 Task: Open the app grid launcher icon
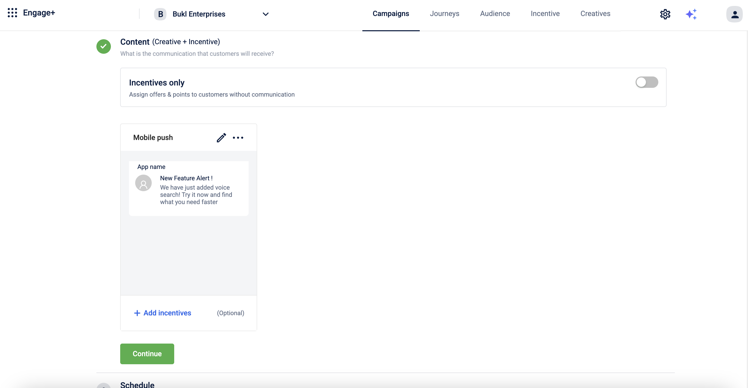[x=12, y=13]
